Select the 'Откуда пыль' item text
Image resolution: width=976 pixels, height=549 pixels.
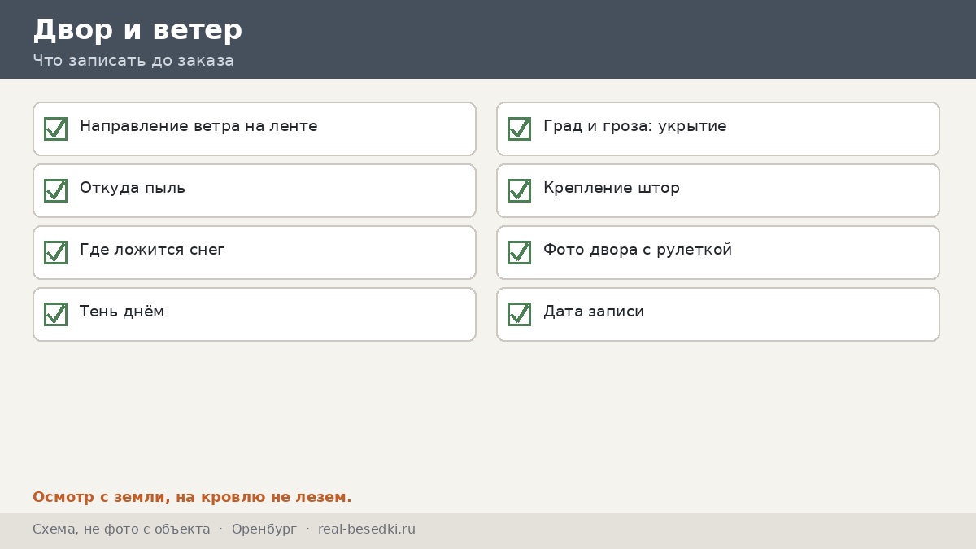[x=133, y=188]
